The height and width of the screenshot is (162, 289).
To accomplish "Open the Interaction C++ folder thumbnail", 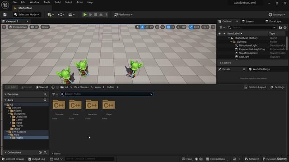I will [92, 105].
